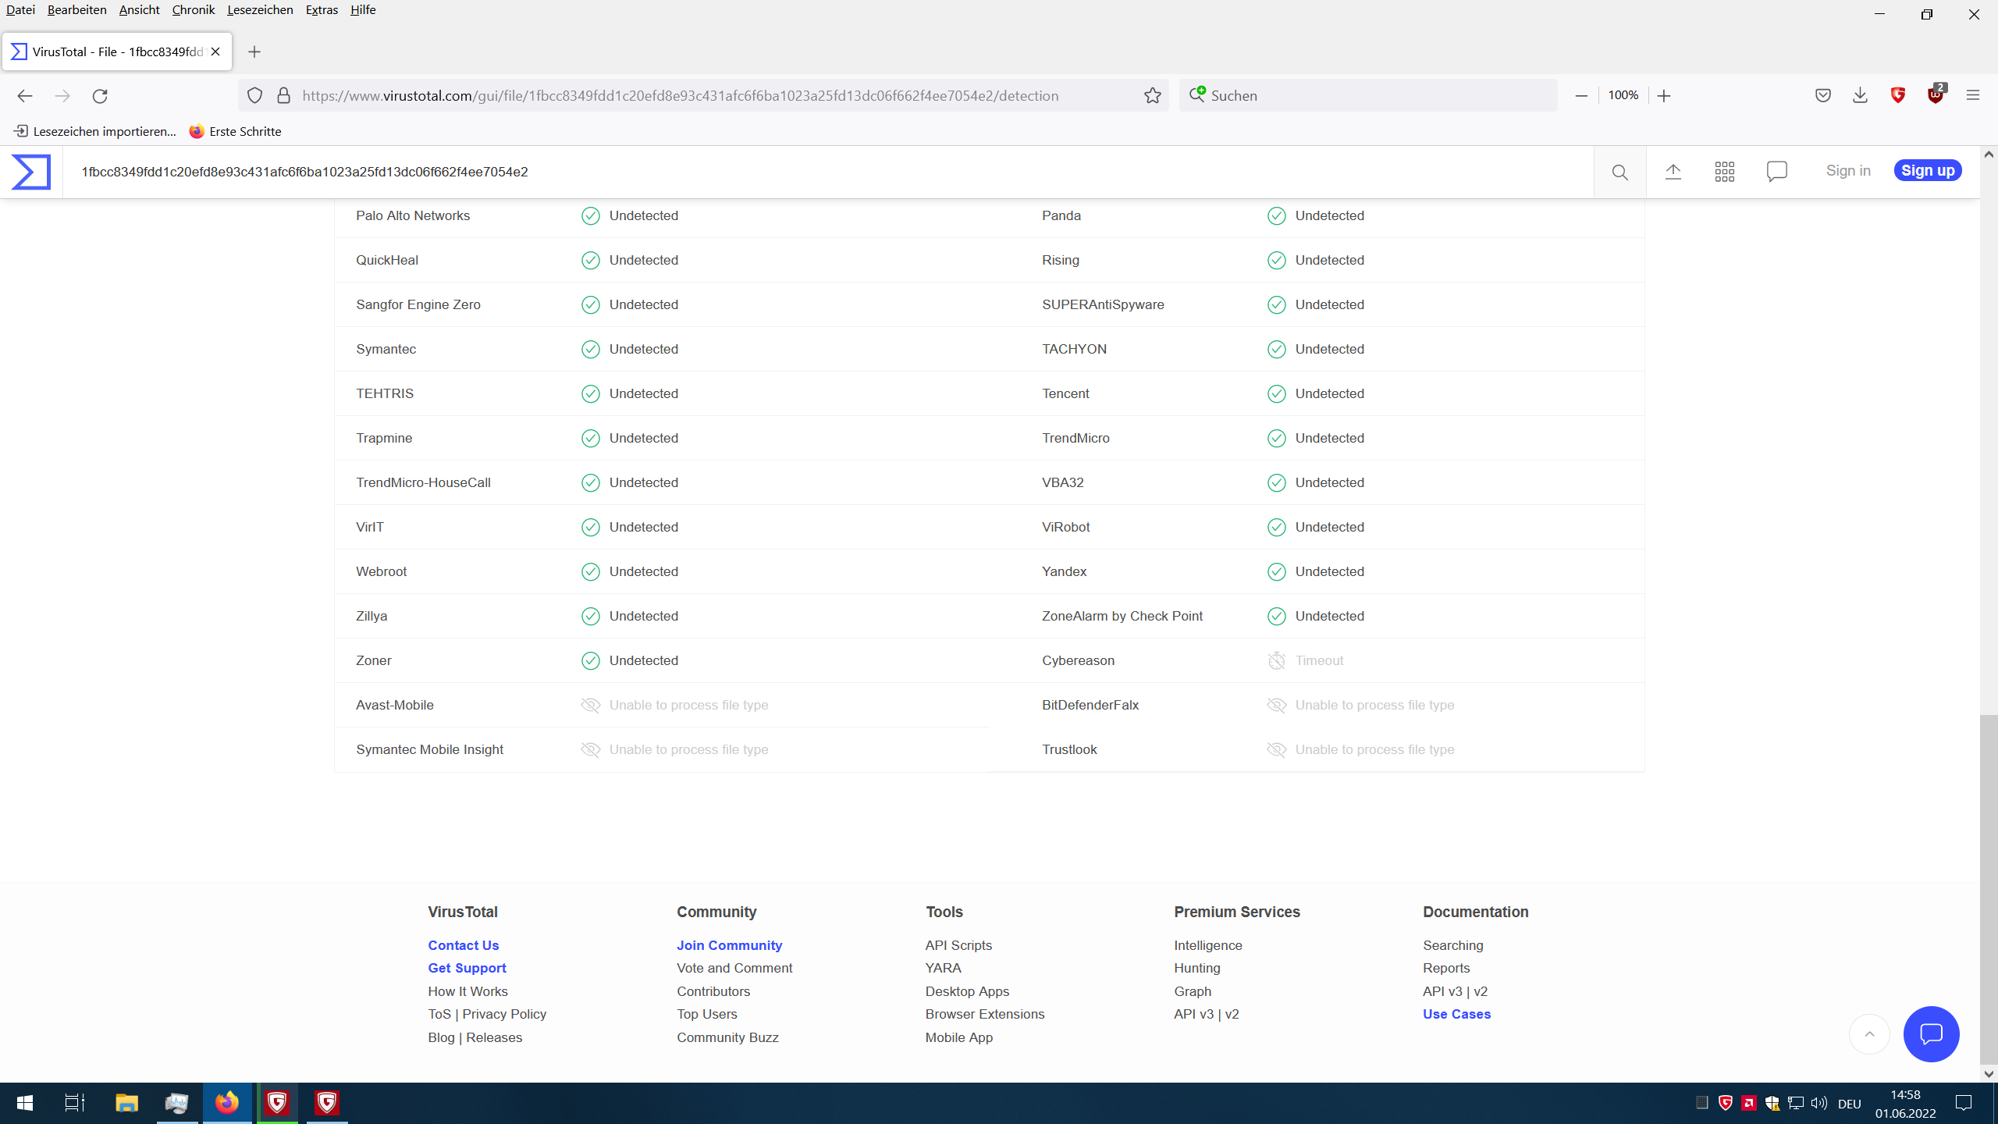Open the Lesezeichen menu
The width and height of the screenshot is (1998, 1124).
pos(260,10)
